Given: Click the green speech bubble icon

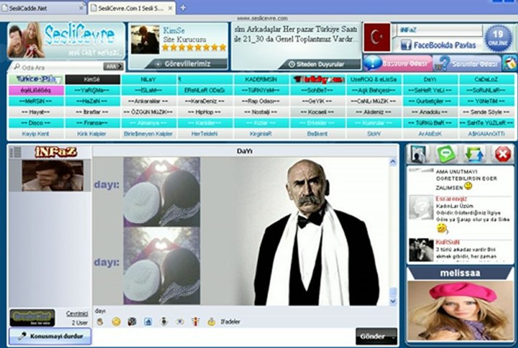Looking at the screenshot, I should (446, 154).
